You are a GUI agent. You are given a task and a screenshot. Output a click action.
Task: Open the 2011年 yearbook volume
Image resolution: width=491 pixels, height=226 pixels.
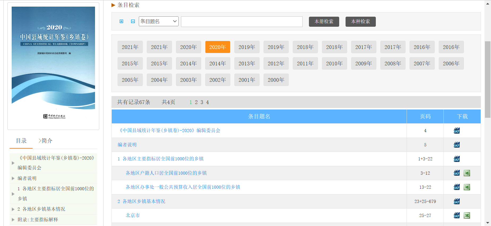(305, 64)
